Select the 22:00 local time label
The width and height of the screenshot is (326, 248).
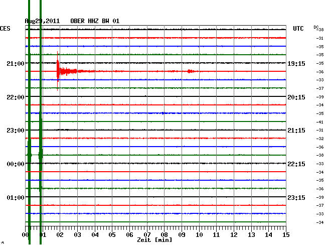[16, 97]
